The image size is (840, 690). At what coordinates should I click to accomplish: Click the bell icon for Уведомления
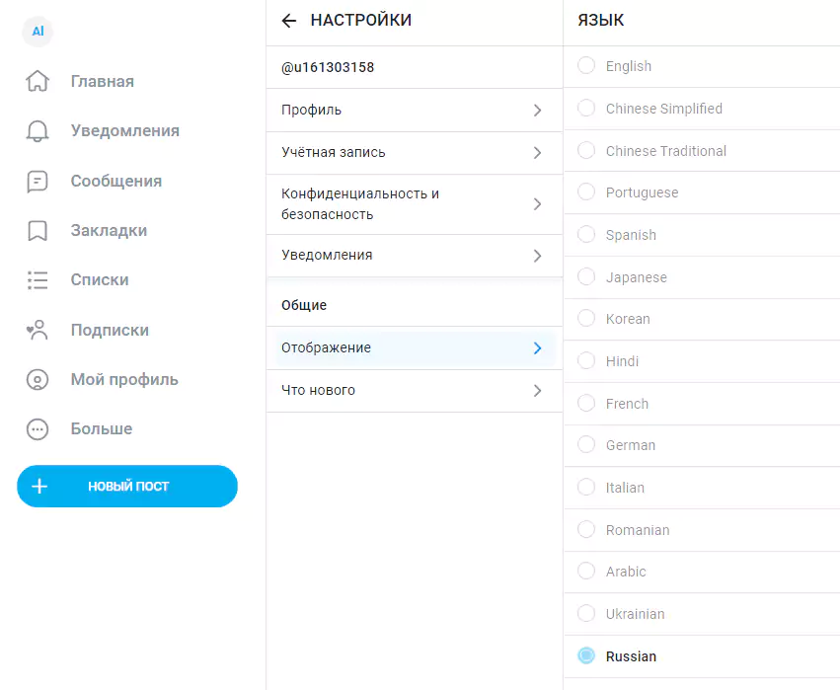pos(38,130)
